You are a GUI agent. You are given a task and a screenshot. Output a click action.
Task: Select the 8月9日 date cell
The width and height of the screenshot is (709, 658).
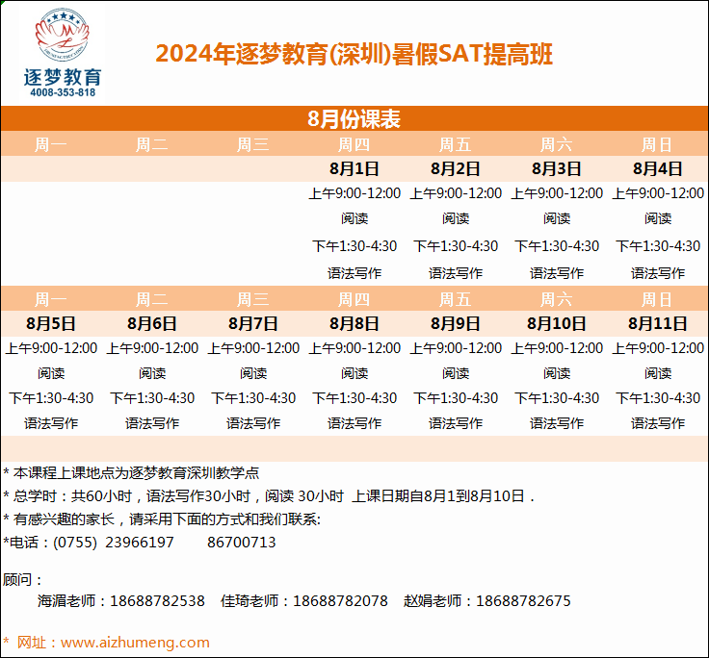click(456, 324)
